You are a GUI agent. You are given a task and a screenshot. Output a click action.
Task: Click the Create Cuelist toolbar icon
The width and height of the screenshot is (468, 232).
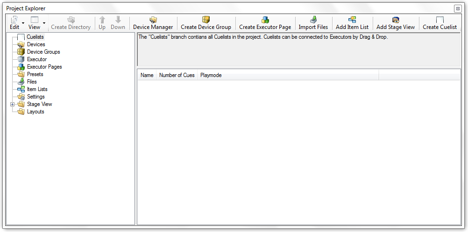click(440, 20)
